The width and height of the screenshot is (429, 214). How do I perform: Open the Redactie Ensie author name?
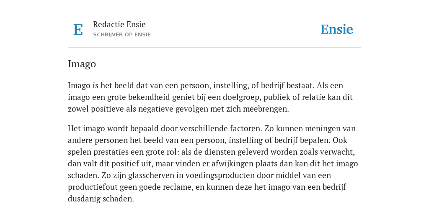coord(119,24)
